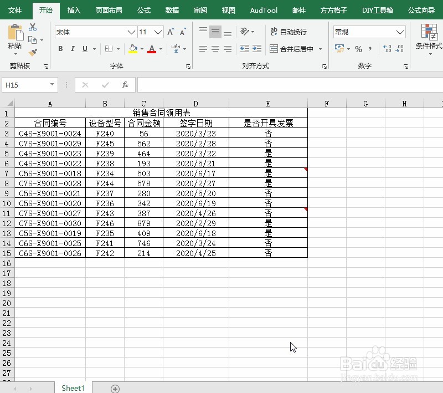Toggle middle vertical alignment
Screen dimensions: 443x393
click(215, 32)
